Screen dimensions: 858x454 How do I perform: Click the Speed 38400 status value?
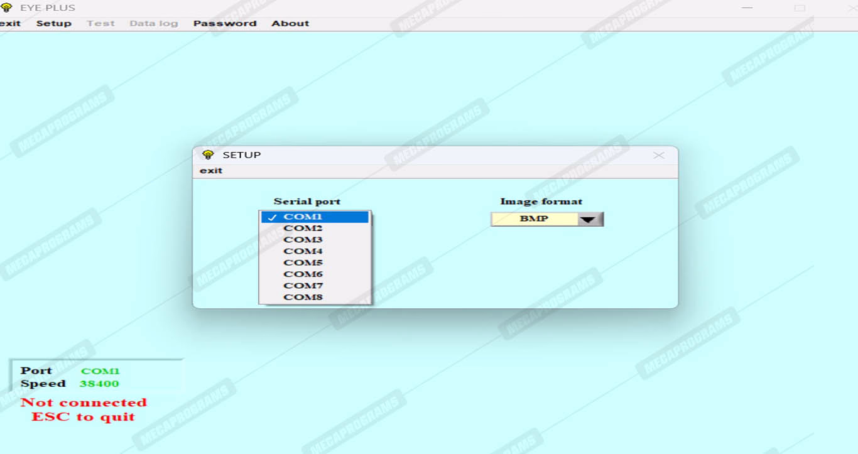pyautogui.click(x=99, y=384)
